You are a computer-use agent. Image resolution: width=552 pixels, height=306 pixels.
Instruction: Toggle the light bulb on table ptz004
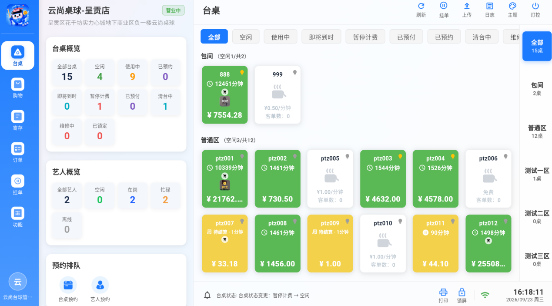pos(453,157)
